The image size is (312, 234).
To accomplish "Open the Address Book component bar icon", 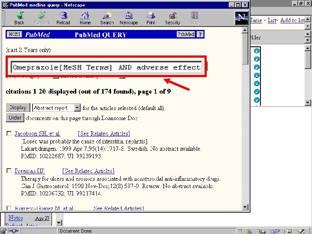I will pyautogui.click(x=288, y=231).
